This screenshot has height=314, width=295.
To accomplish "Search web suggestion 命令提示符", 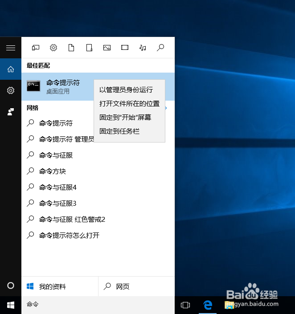I will pyautogui.click(x=98, y=123).
